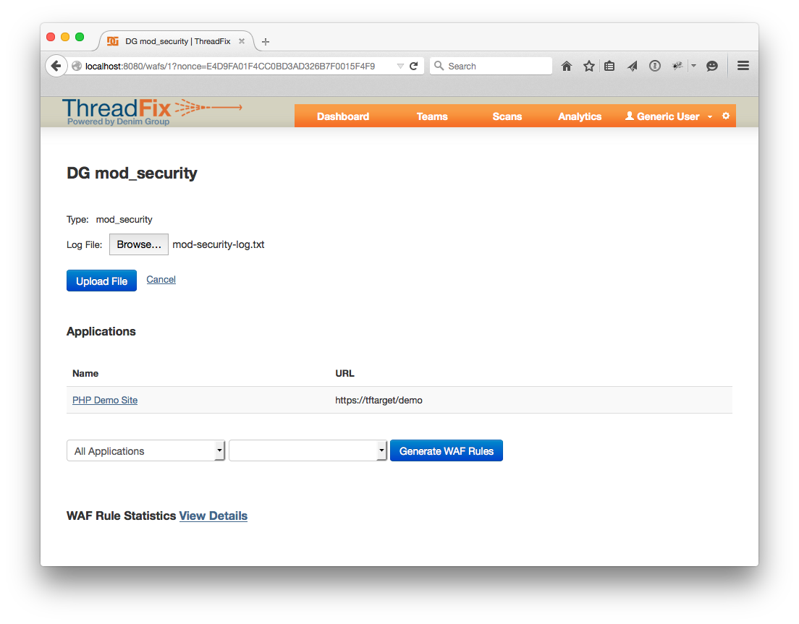The height and width of the screenshot is (624, 799).
Task: Open the chat bubble smiley icon
Action: (712, 67)
